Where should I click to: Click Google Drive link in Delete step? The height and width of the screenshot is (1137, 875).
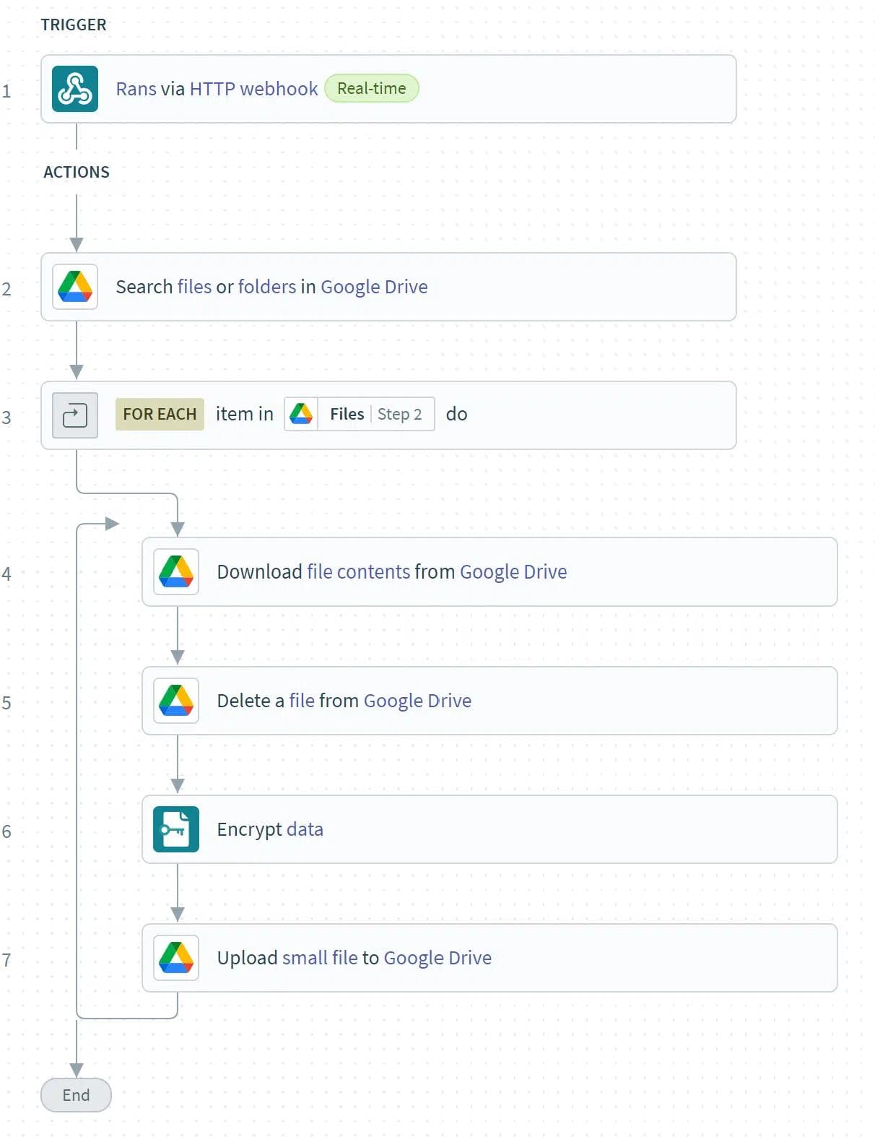pos(417,701)
